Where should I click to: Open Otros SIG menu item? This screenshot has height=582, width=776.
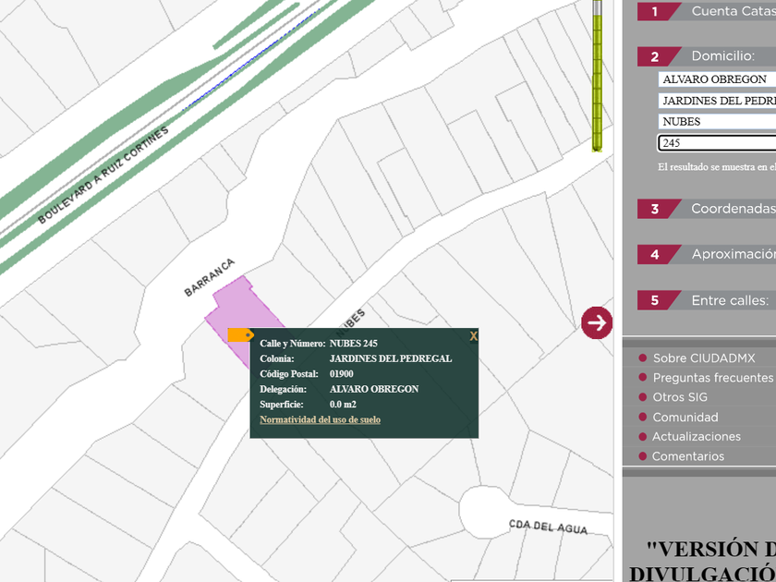coord(680,397)
